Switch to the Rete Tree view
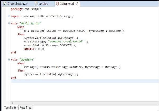The width and height of the screenshot is (159, 111). [25, 108]
